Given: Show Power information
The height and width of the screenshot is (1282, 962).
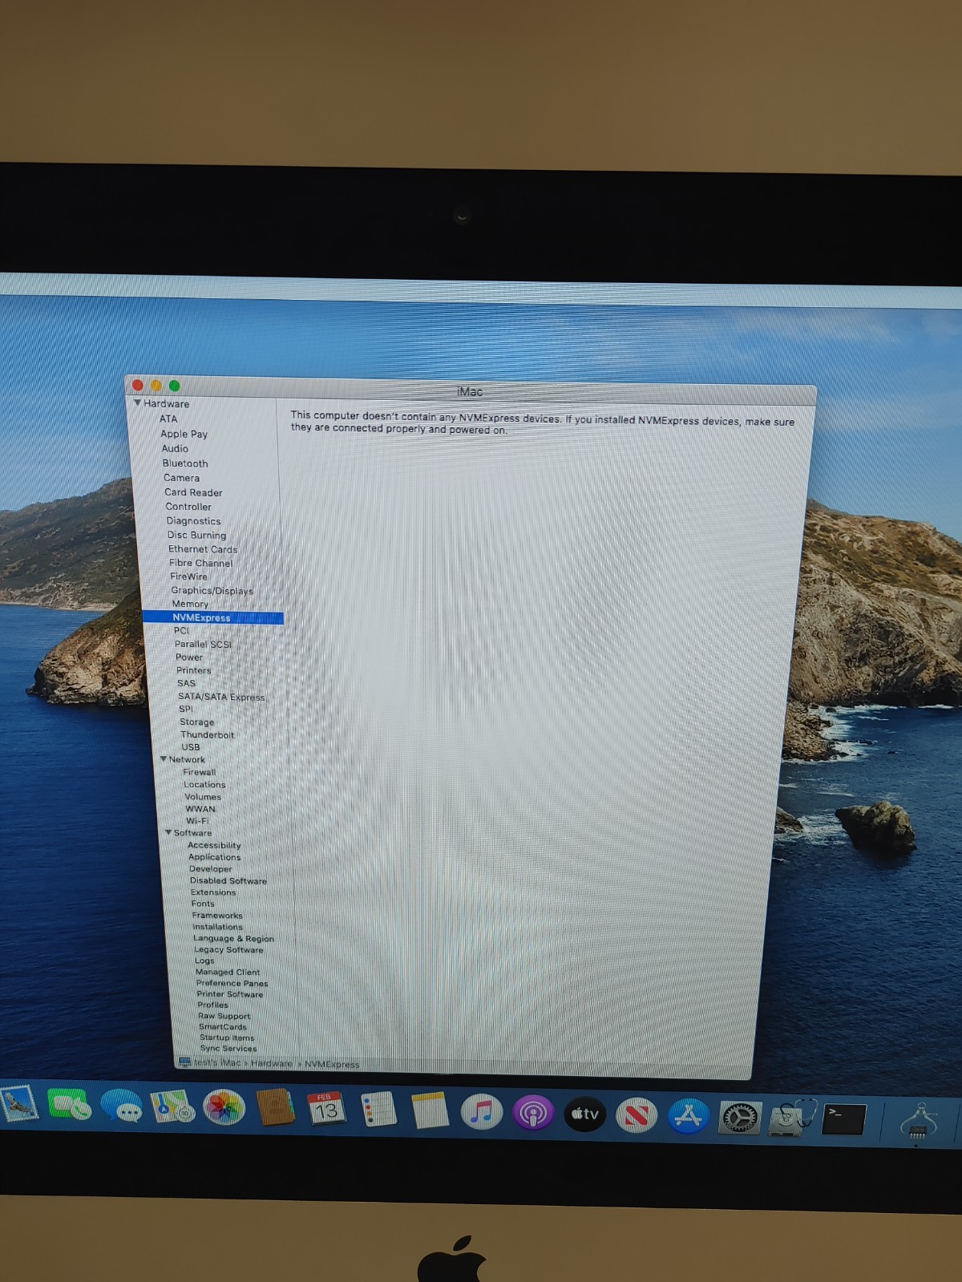Looking at the screenshot, I should click(x=189, y=657).
